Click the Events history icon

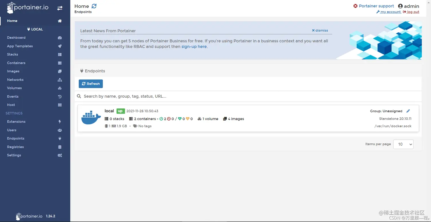(60, 96)
